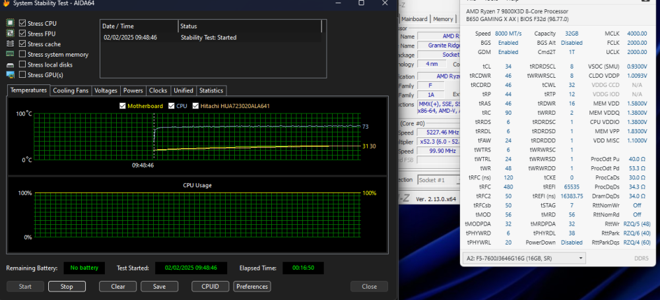Enable the Stress GPU(s) checkbox

point(22,75)
